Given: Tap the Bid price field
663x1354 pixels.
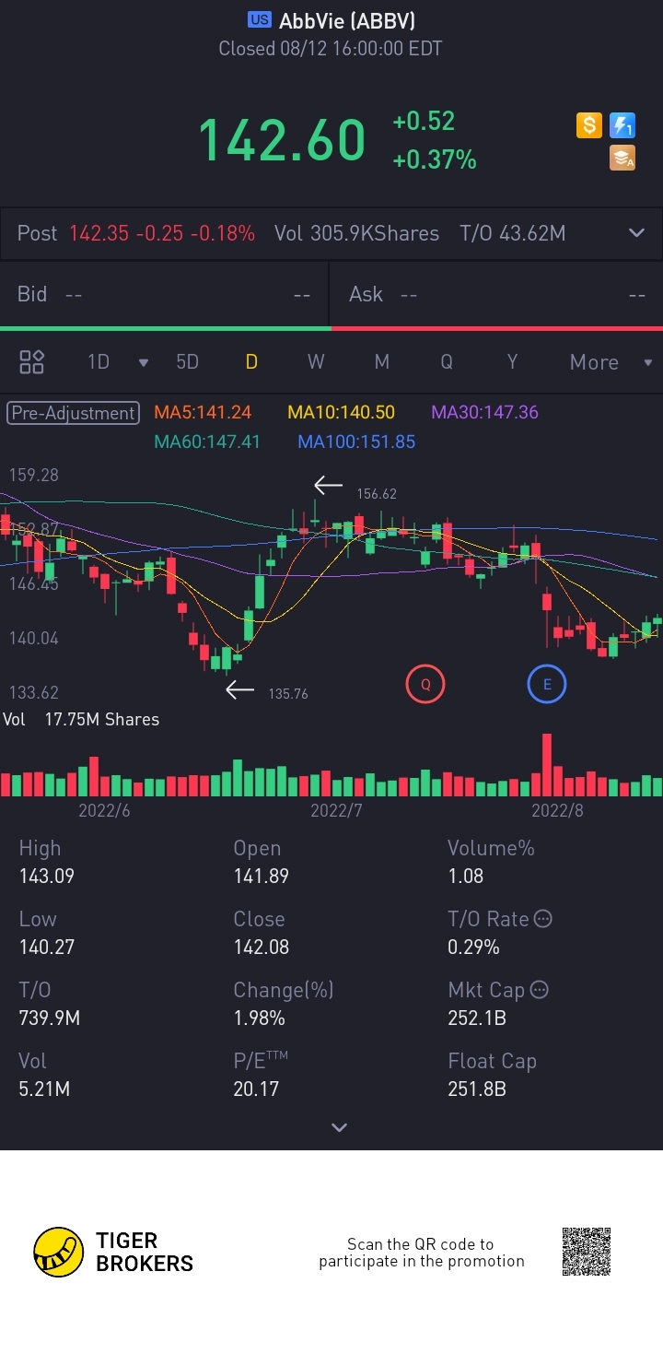Looking at the screenshot, I should click(165, 295).
